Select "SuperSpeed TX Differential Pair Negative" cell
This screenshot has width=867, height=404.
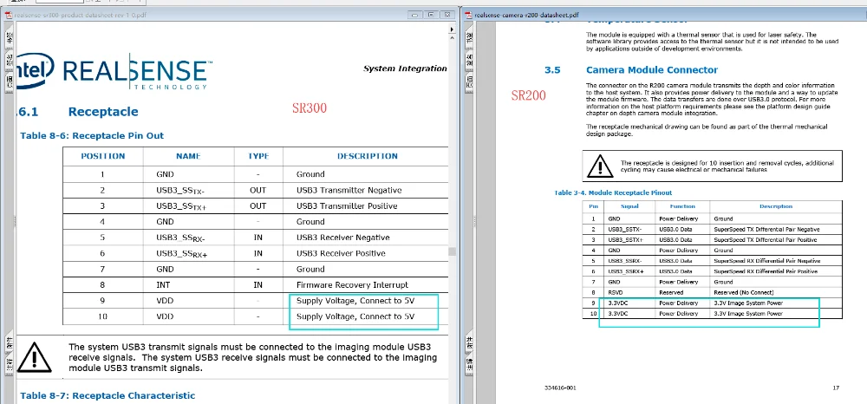tap(767, 230)
